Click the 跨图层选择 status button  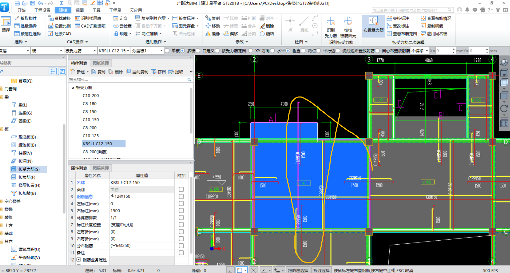point(298,270)
